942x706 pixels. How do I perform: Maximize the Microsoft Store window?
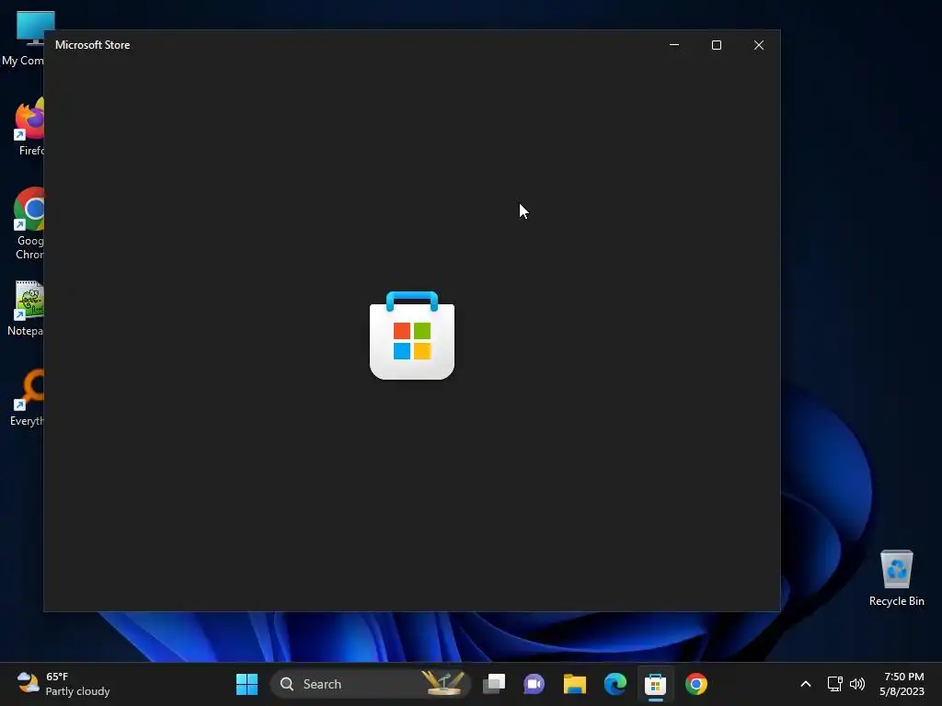716,45
